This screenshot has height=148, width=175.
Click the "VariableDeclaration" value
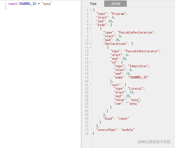tap(135, 32)
